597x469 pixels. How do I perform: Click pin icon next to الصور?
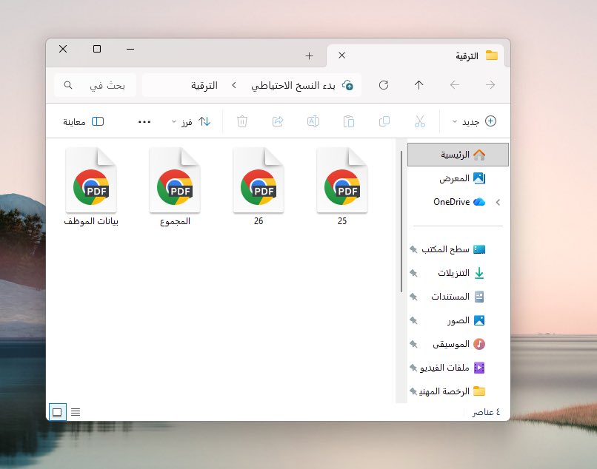click(413, 320)
